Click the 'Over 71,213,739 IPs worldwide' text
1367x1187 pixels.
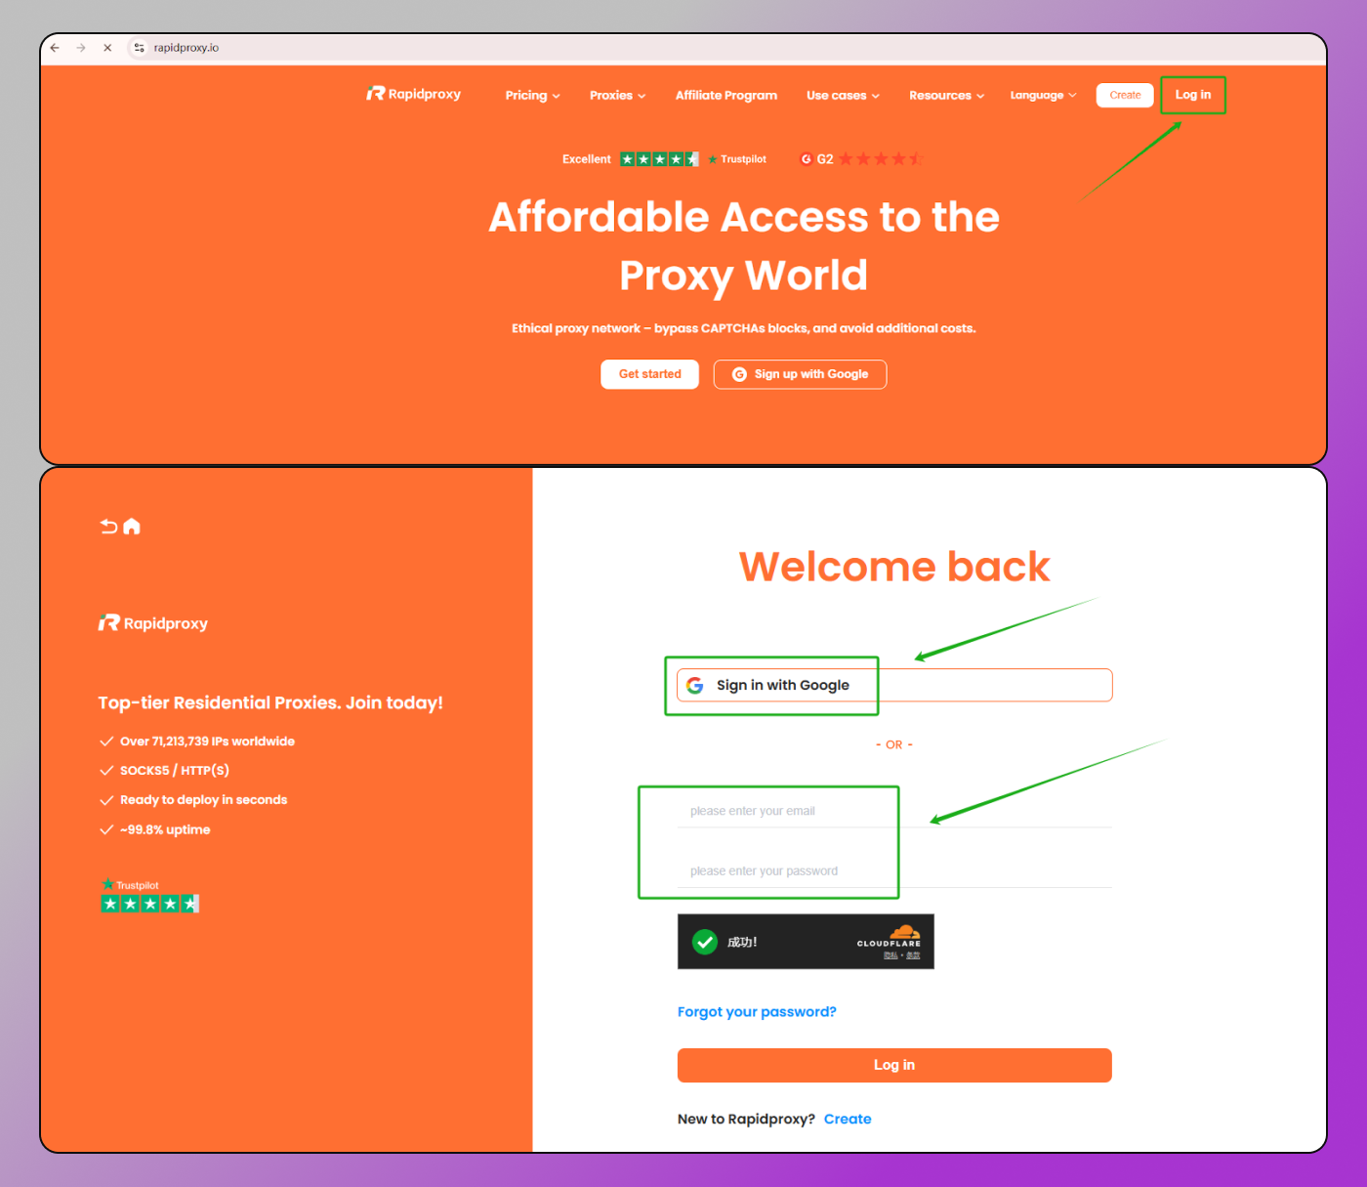coord(207,742)
